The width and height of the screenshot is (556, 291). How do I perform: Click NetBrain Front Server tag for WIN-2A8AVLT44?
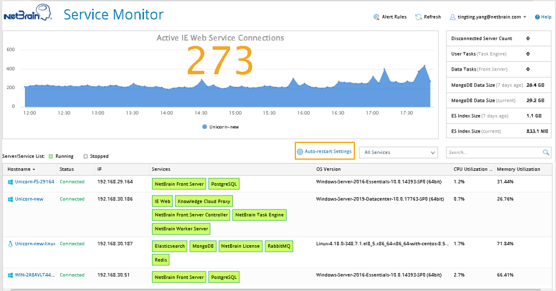(x=179, y=277)
